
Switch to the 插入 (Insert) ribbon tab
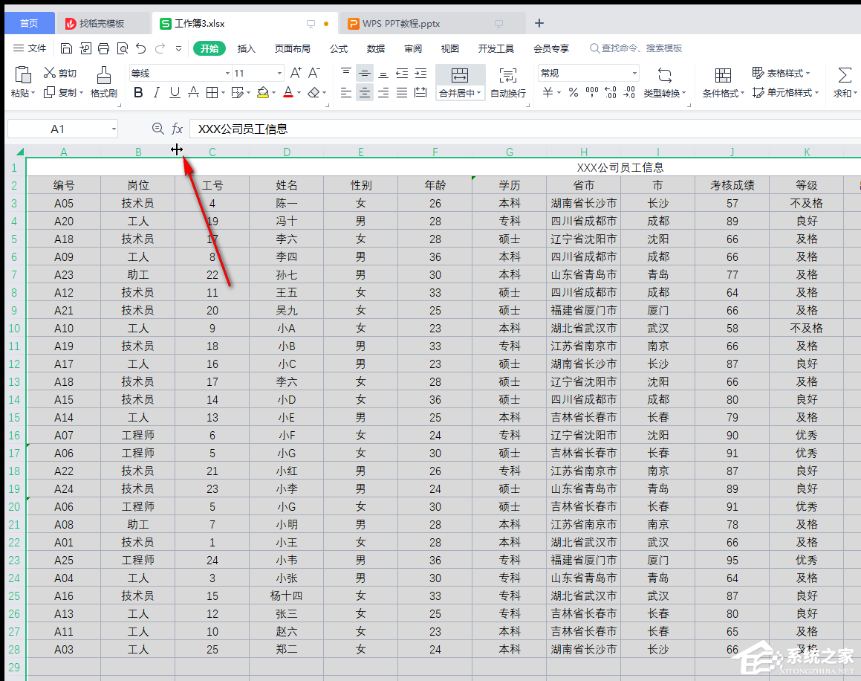point(246,48)
